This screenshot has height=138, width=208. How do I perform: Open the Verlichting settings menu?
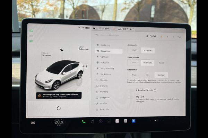(x=109, y=74)
